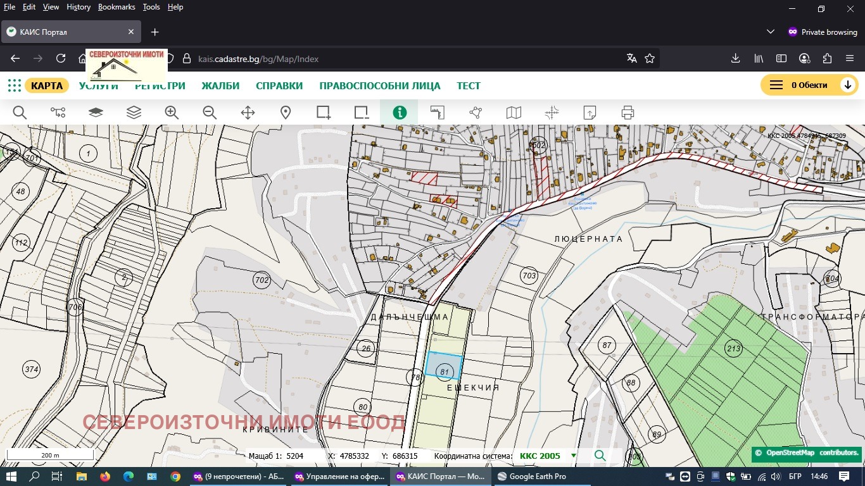Click the zoom in magnifier tool
Screen dimensions: 865x486
[172, 113]
